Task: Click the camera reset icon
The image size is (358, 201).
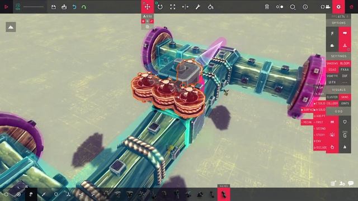Action: pyautogui.click(x=326, y=7)
